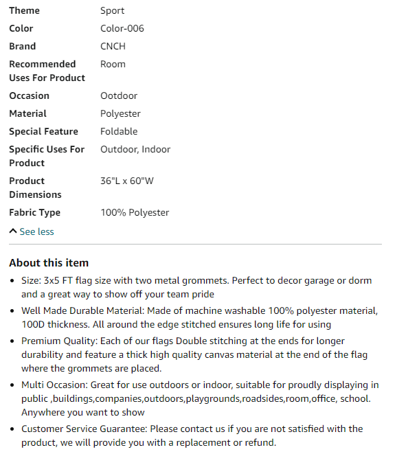Click the Outdoor, Indoor specific uses value
397x454 pixels.
pos(135,150)
